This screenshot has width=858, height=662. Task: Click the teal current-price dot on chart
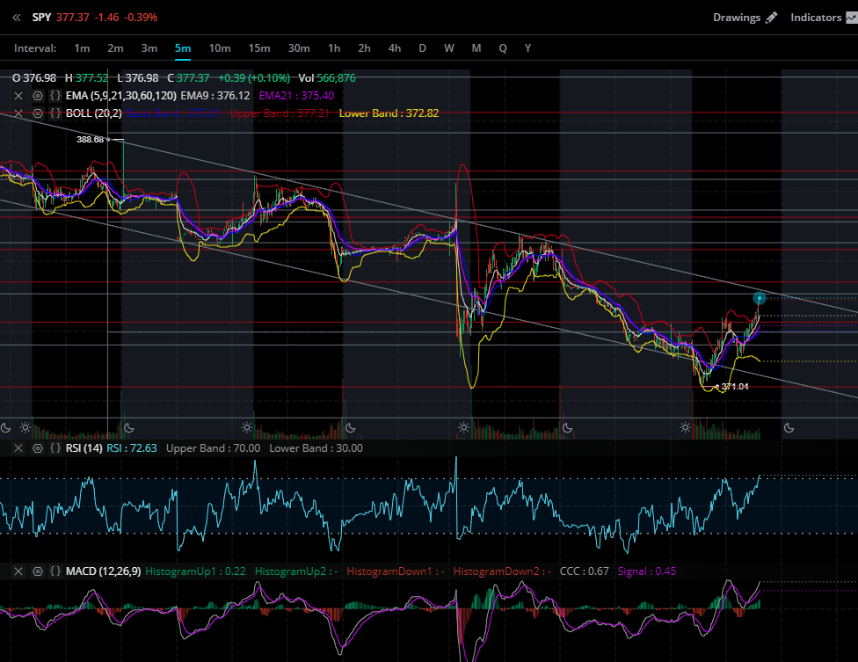(x=759, y=298)
